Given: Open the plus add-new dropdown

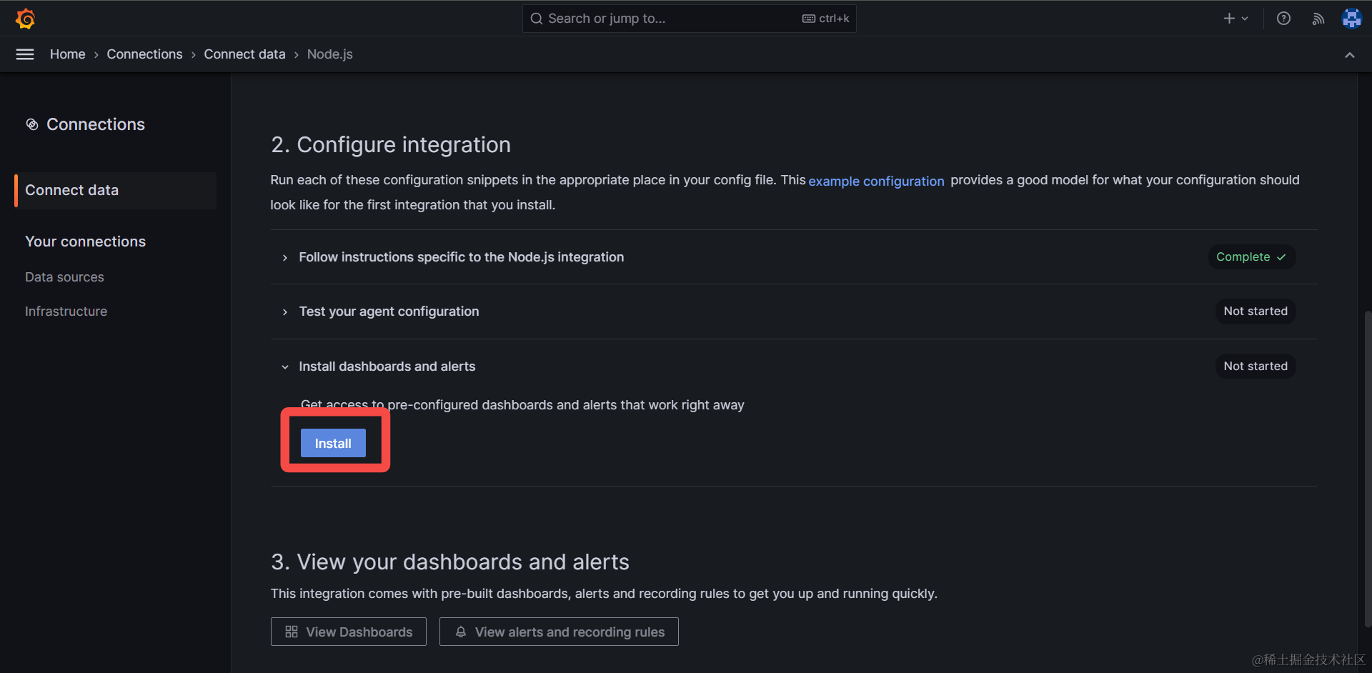Looking at the screenshot, I should 1235,19.
